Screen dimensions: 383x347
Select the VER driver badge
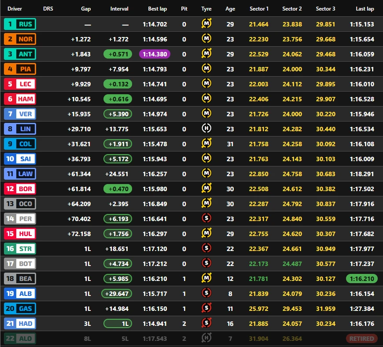20,114
